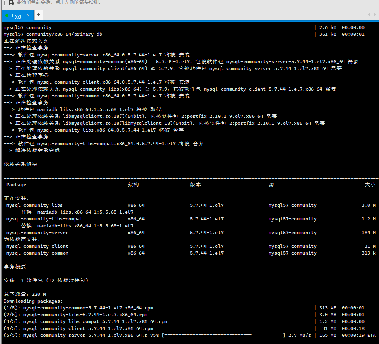Click the right tab-scroll arrow
The height and width of the screenshot is (344, 379).
(375, 15)
